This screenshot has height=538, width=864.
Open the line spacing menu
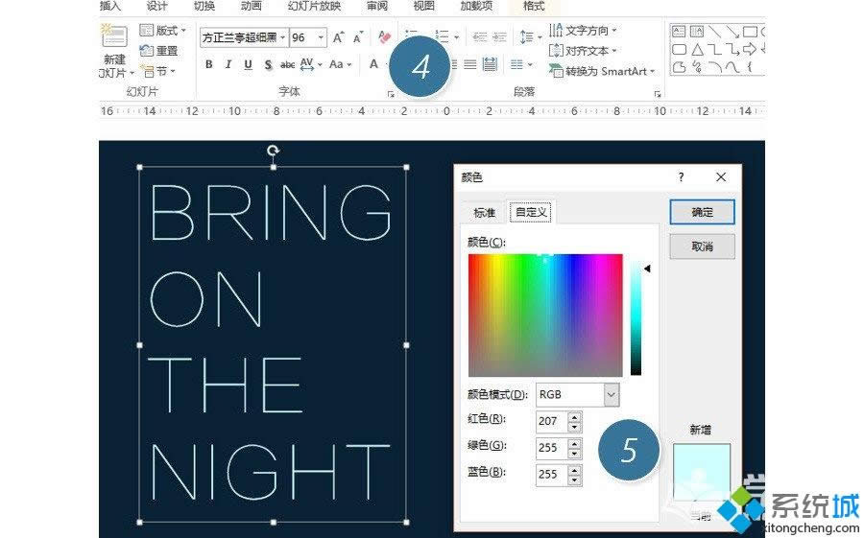click(531, 36)
